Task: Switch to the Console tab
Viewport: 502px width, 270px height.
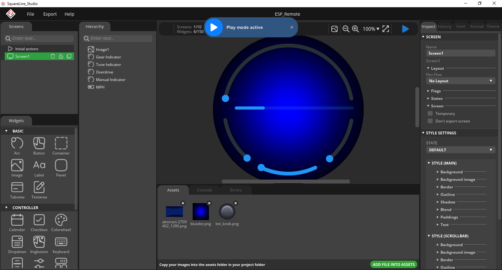Action: click(x=205, y=190)
